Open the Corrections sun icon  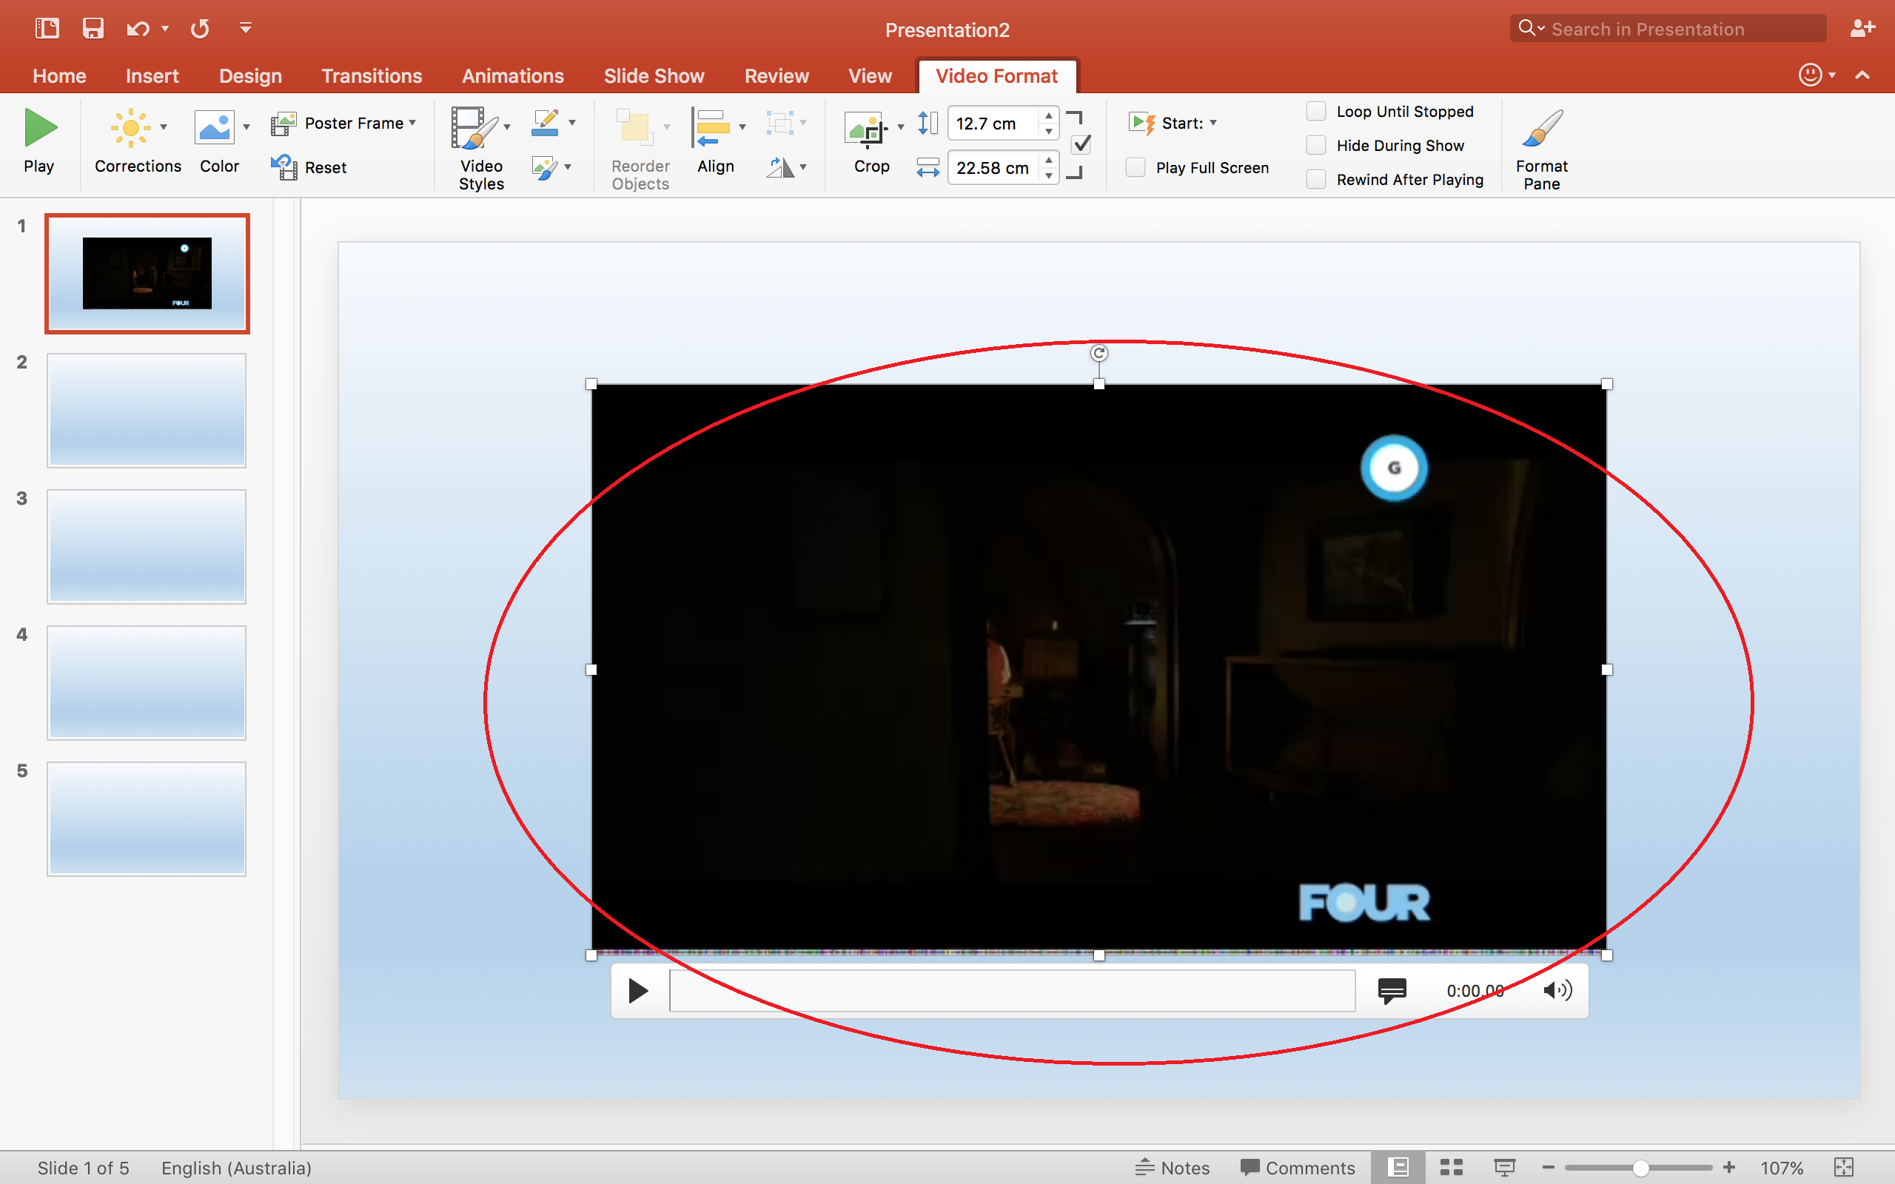click(x=131, y=127)
